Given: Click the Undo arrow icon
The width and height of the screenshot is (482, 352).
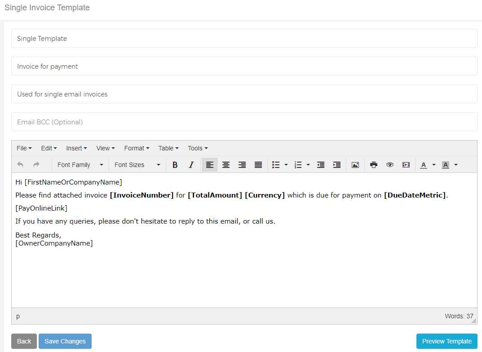Looking at the screenshot, I should [20, 165].
